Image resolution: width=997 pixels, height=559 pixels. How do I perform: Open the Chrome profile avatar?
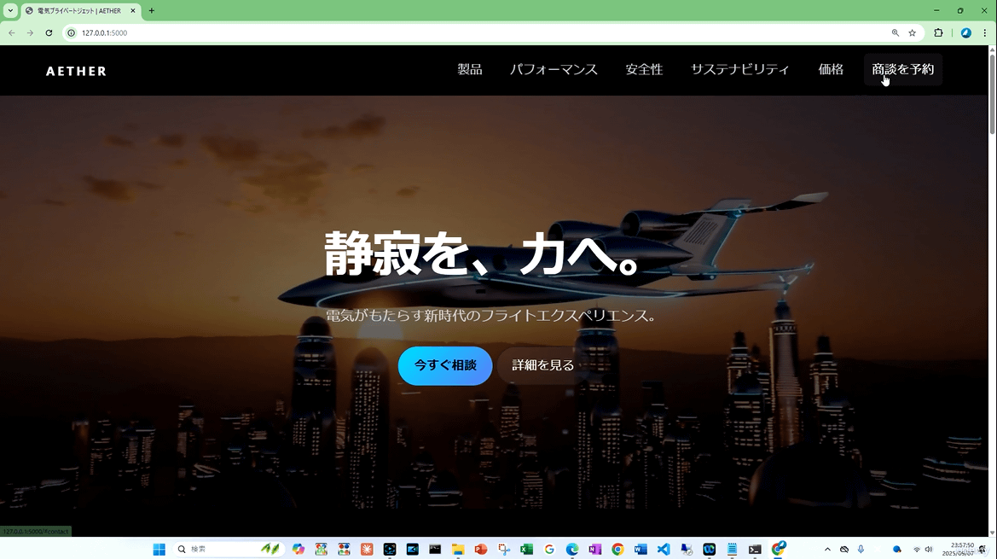tap(965, 32)
